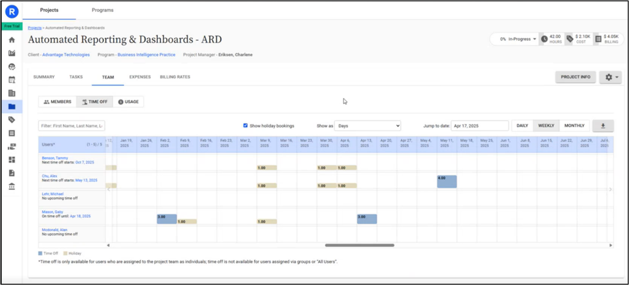Open the Projects top tab
The width and height of the screenshot is (629, 285).
[49, 10]
